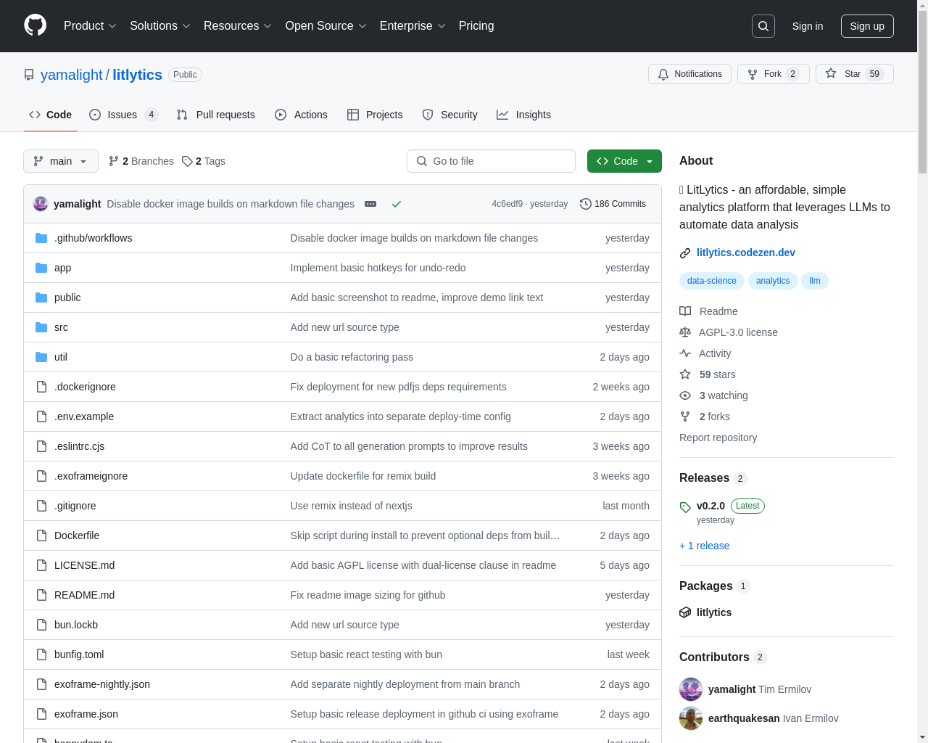Click the app folder icon
This screenshot has height=743, width=928.
click(x=41, y=268)
